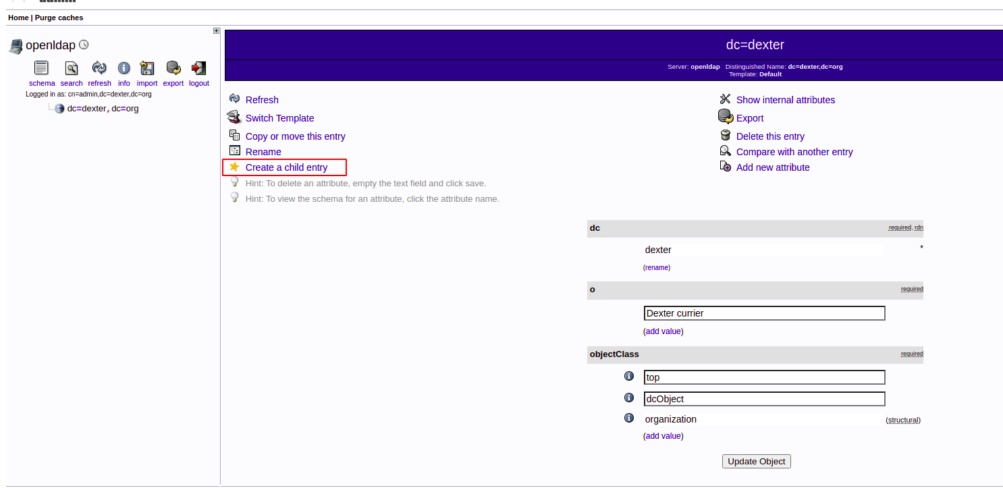Click Create a child entry link
1003x488 pixels.
286,167
